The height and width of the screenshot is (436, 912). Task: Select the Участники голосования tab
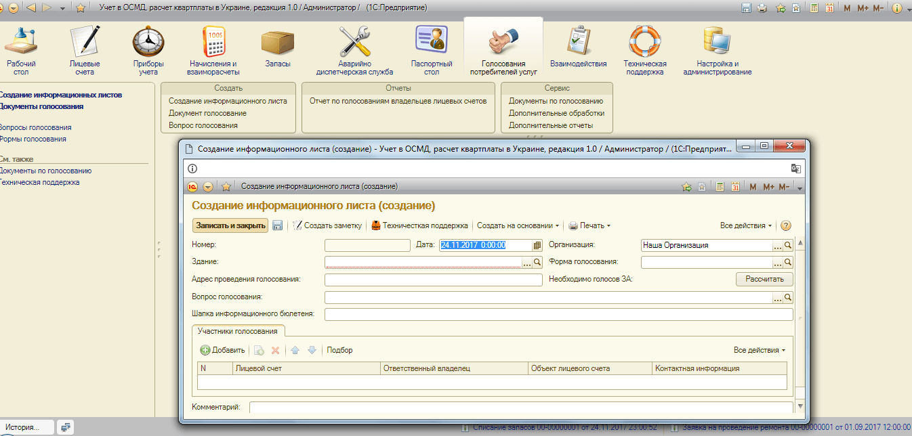pyautogui.click(x=237, y=331)
